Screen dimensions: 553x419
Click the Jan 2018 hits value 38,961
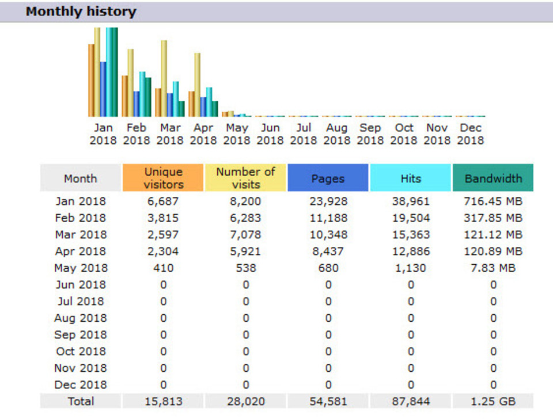pos(410,201)
